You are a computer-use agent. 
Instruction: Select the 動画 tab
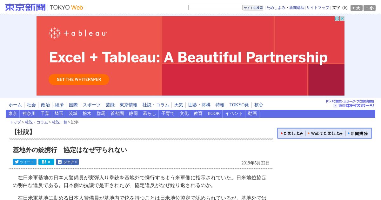tap(252, 114)
